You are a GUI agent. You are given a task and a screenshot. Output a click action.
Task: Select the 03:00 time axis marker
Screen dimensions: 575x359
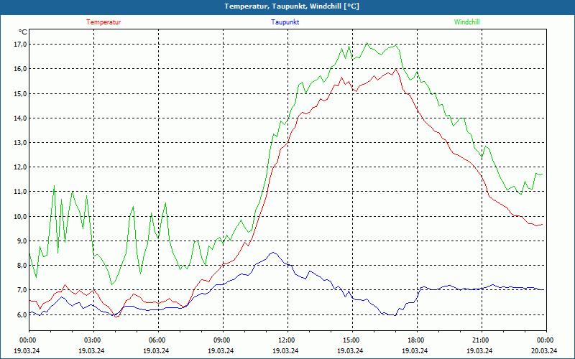(x=93, y=340)
